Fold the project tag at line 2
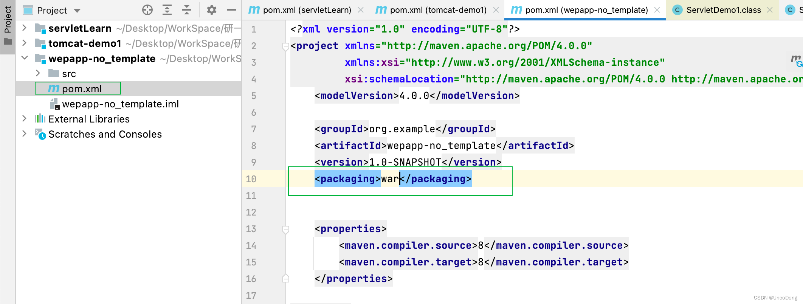803x304 pixels. [286, 47]
